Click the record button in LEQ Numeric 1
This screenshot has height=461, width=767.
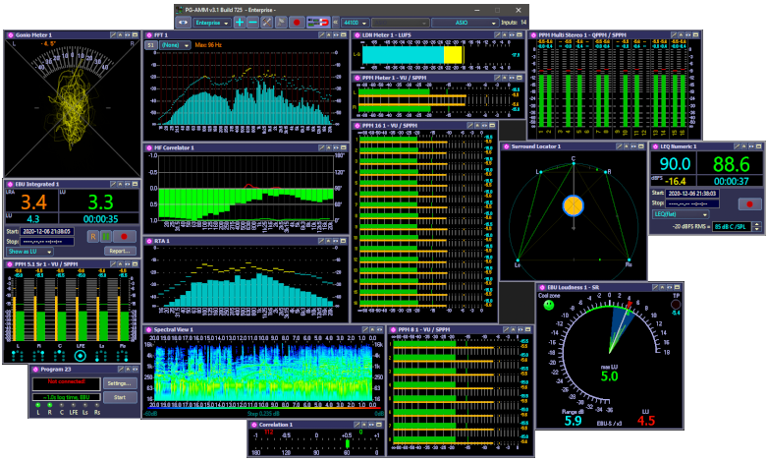749,204
